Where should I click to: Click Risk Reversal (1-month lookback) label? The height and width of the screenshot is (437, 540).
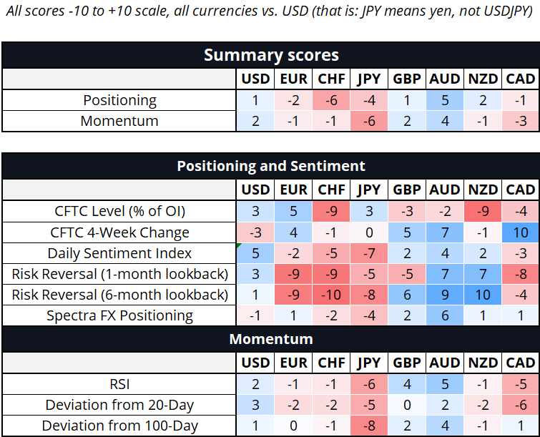coord(120,274)
